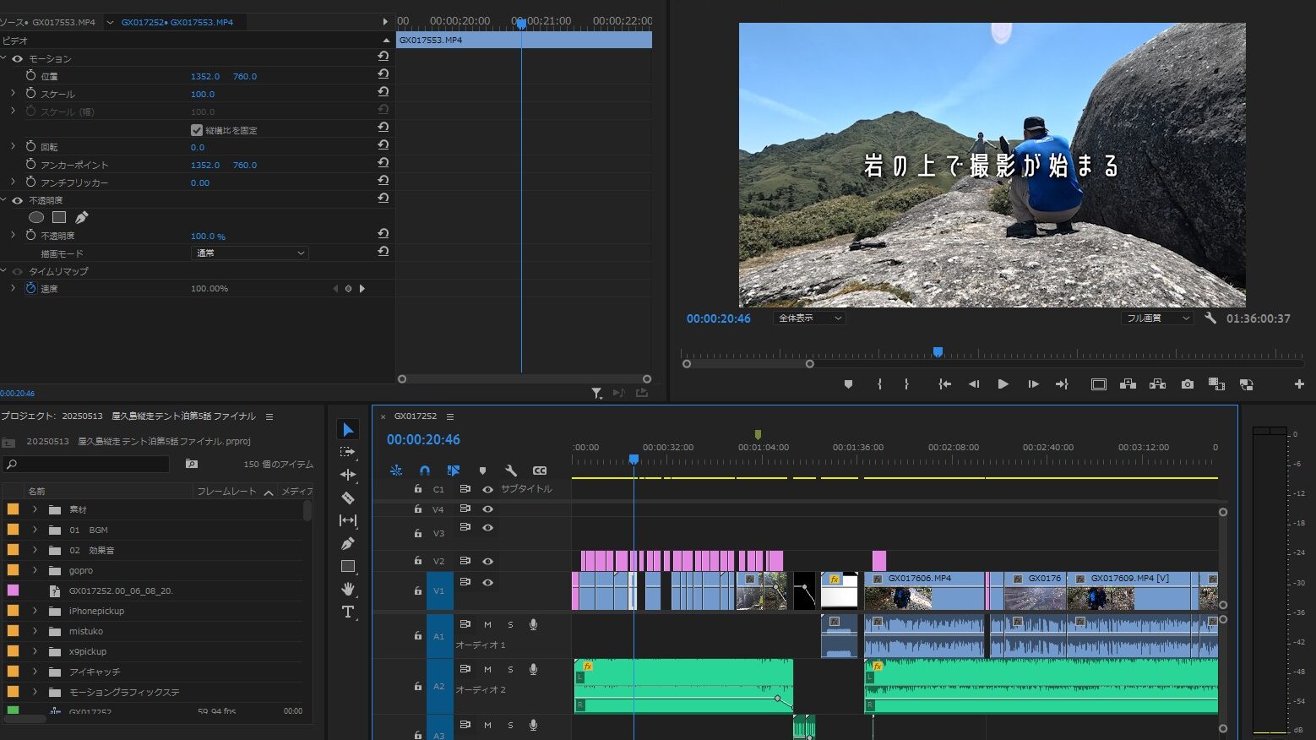
Task: Click the program monitor playhead marker
Action: coord(938,352)
